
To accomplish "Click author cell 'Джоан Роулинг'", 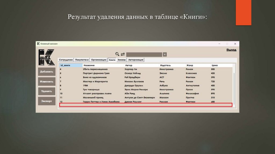I will click(133, 102).
